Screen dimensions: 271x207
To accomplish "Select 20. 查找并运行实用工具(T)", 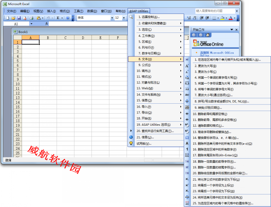I will click(x=156, y=131).
